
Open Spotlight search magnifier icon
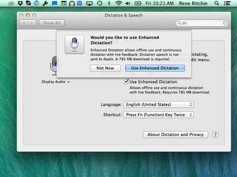217,3
